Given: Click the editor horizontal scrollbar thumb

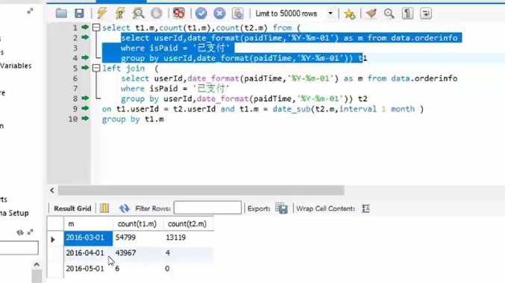Looking at the screenshot, I should point(201,191).
